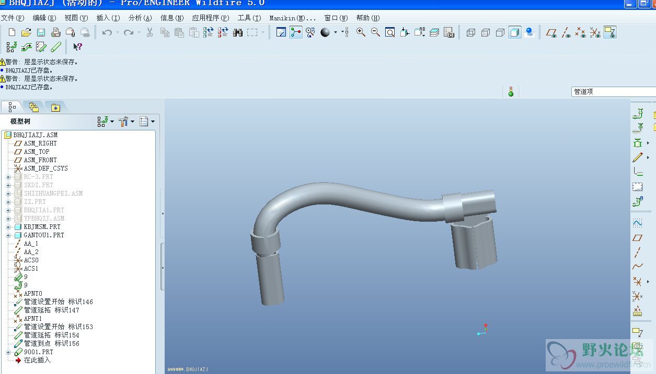This screenshot has height=374, width=656.
Task: Open the 插入(I) menu
Action: 108,18
